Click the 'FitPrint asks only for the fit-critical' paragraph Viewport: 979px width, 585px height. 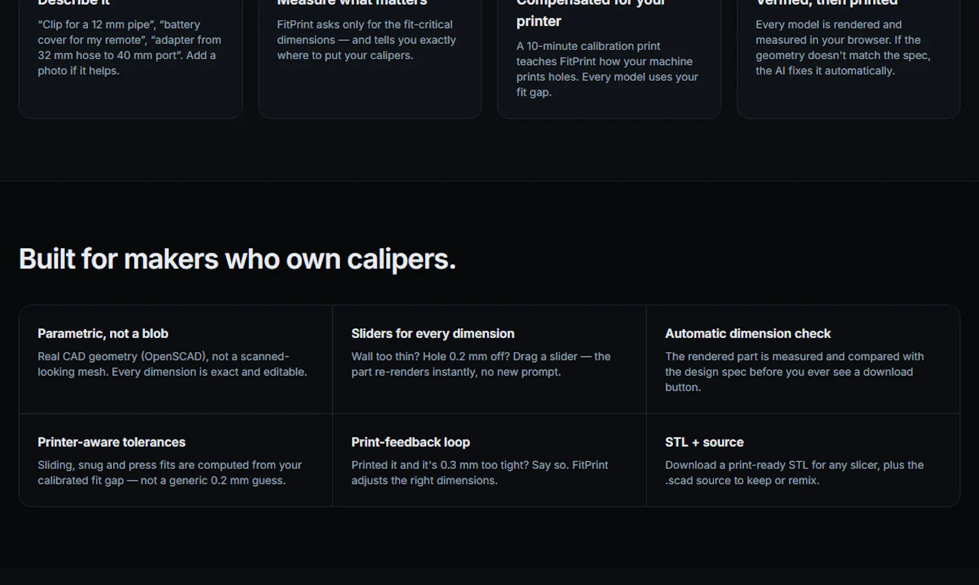[x=367, y=40]
